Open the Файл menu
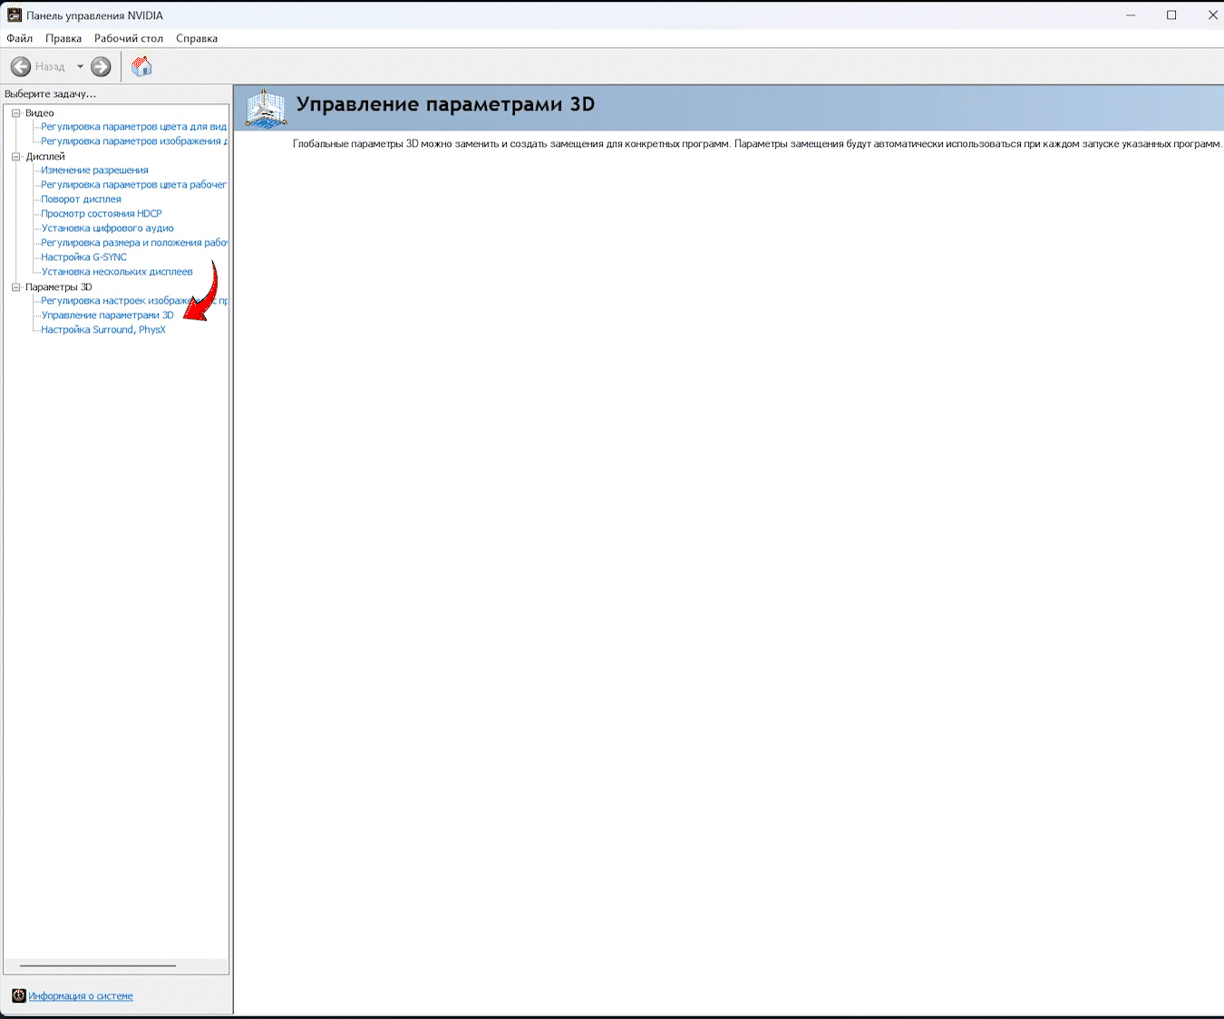Viewport: 1224px width, 1019px height. coord(19,38)
